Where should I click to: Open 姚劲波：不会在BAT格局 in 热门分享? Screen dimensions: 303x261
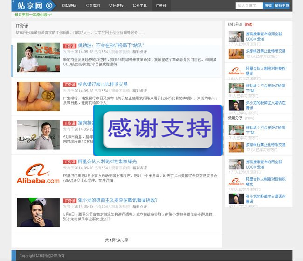[x=266, y=88]
